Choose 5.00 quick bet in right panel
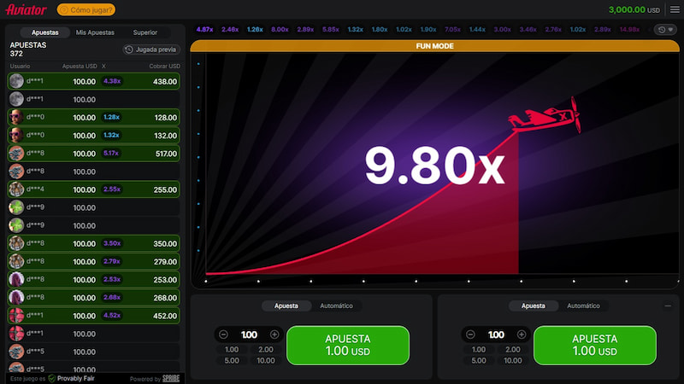This screenshot has width=684, height=384. tap(479, 360)
